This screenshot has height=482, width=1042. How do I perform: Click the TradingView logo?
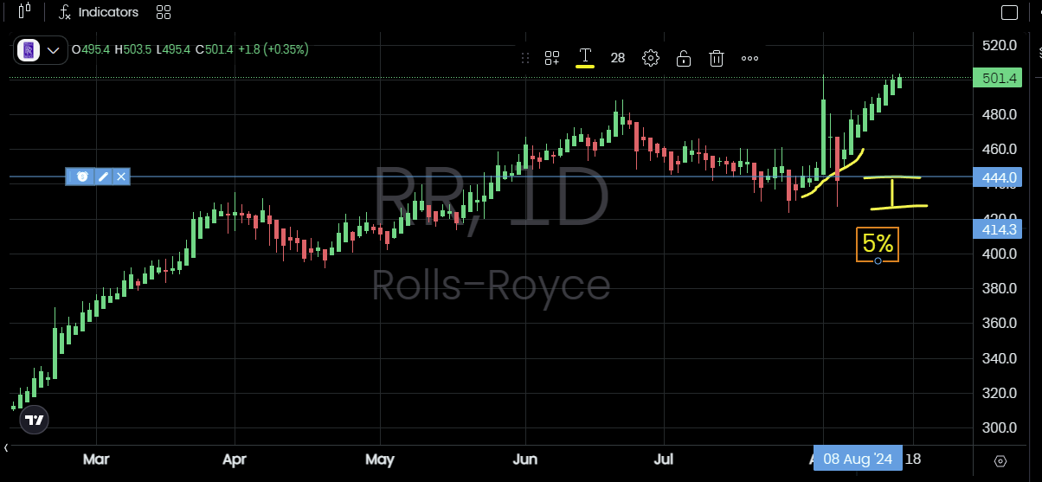click(x=34, y=420)
